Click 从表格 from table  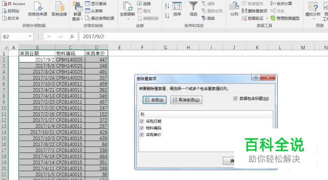(94, 11)
